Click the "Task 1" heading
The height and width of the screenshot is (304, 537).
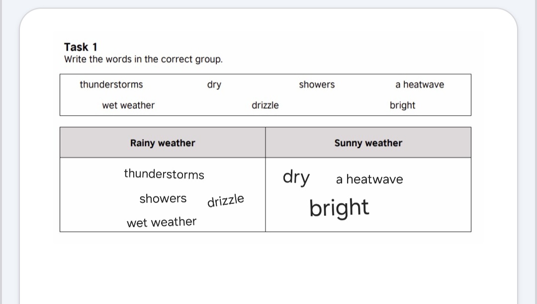click(81, 47)
